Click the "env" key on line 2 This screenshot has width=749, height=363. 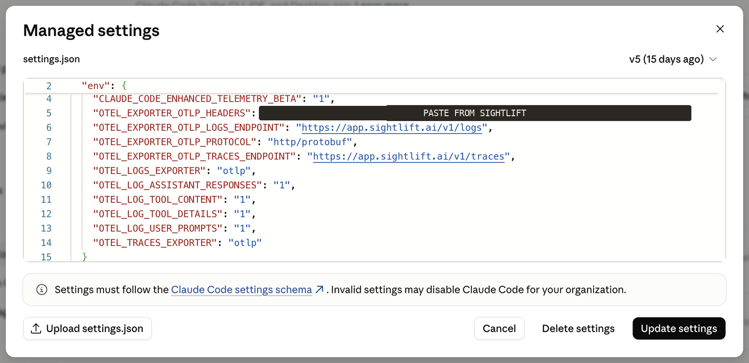(x=95, y=86)
